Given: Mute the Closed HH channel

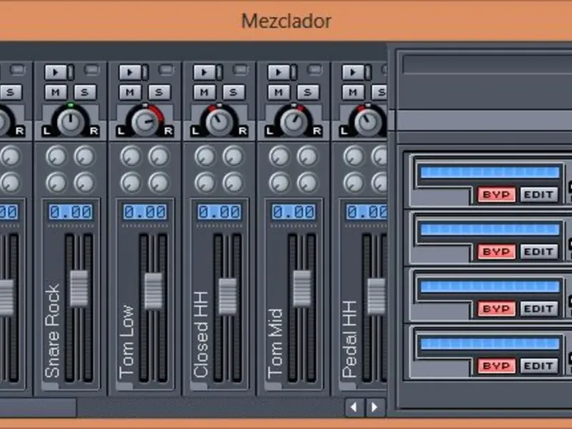Looking at the screenshot, I should tap(204, 92).
